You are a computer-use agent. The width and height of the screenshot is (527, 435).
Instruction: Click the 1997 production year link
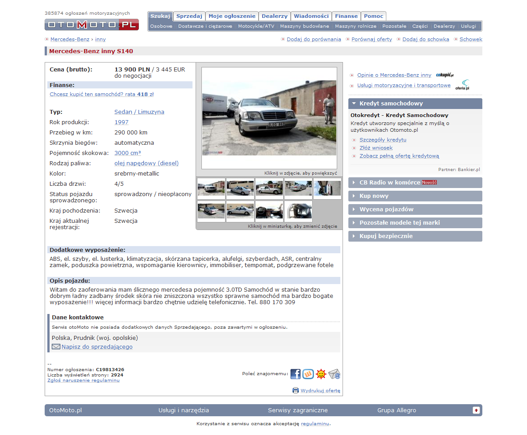(121, 122)
